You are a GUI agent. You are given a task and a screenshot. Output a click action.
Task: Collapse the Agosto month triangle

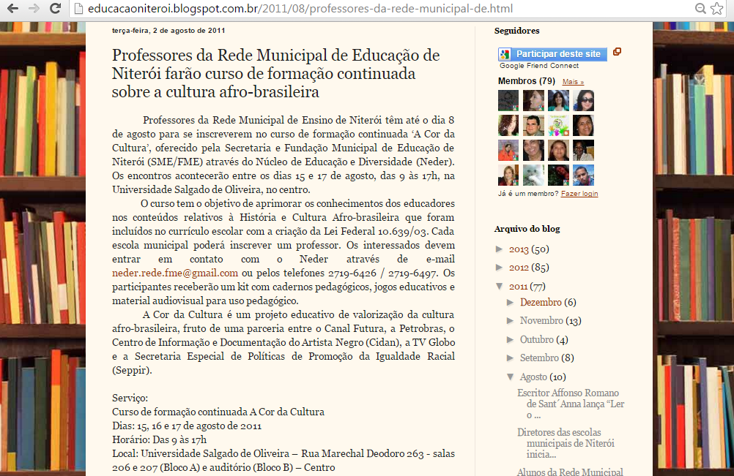tap(511, 377)
